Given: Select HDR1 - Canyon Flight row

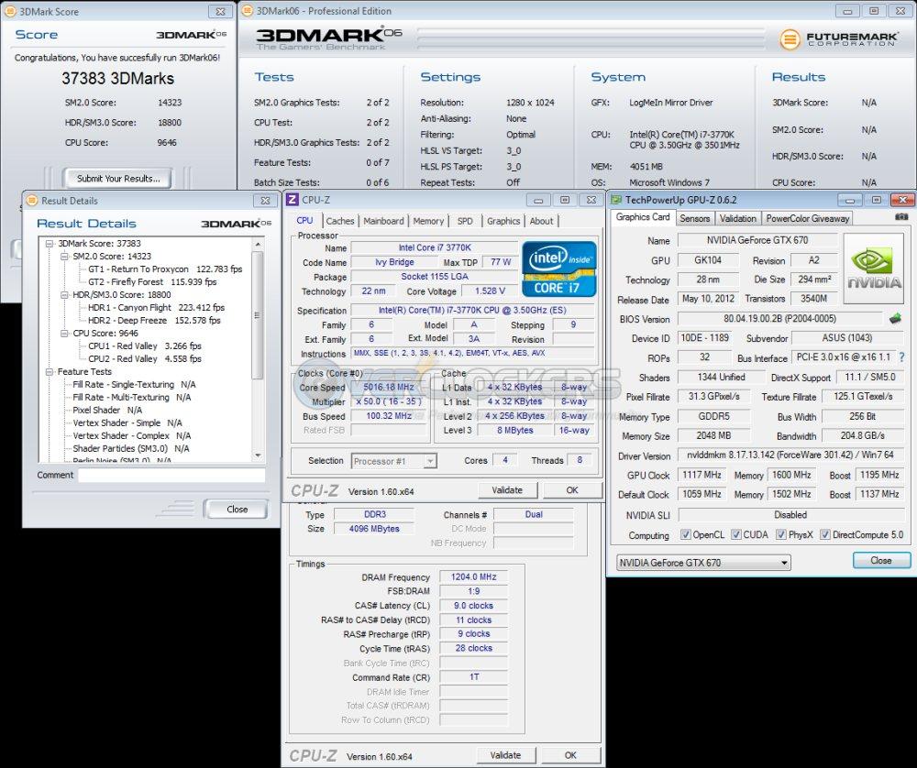Looking at the screenshot, I should pyautogui.click(x=156, y=307).
